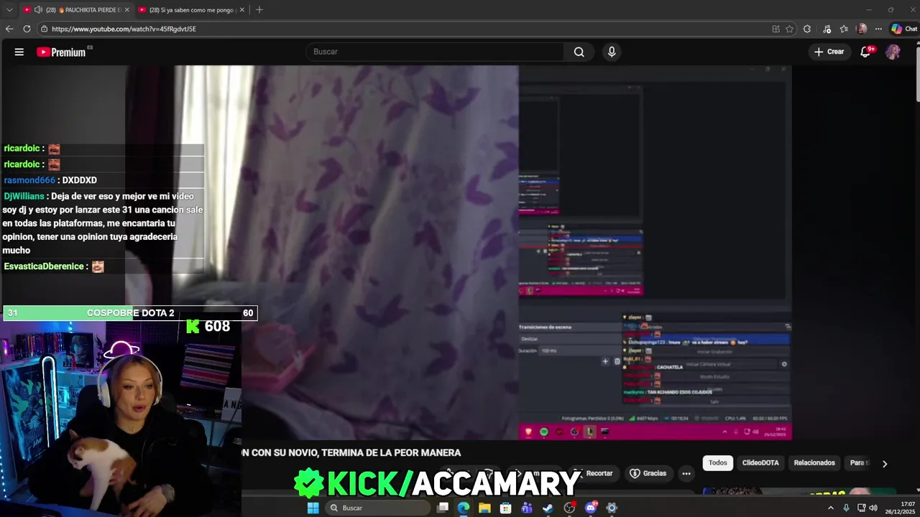Open Microsoft Edge from taskbar

(x=464, y=508)
